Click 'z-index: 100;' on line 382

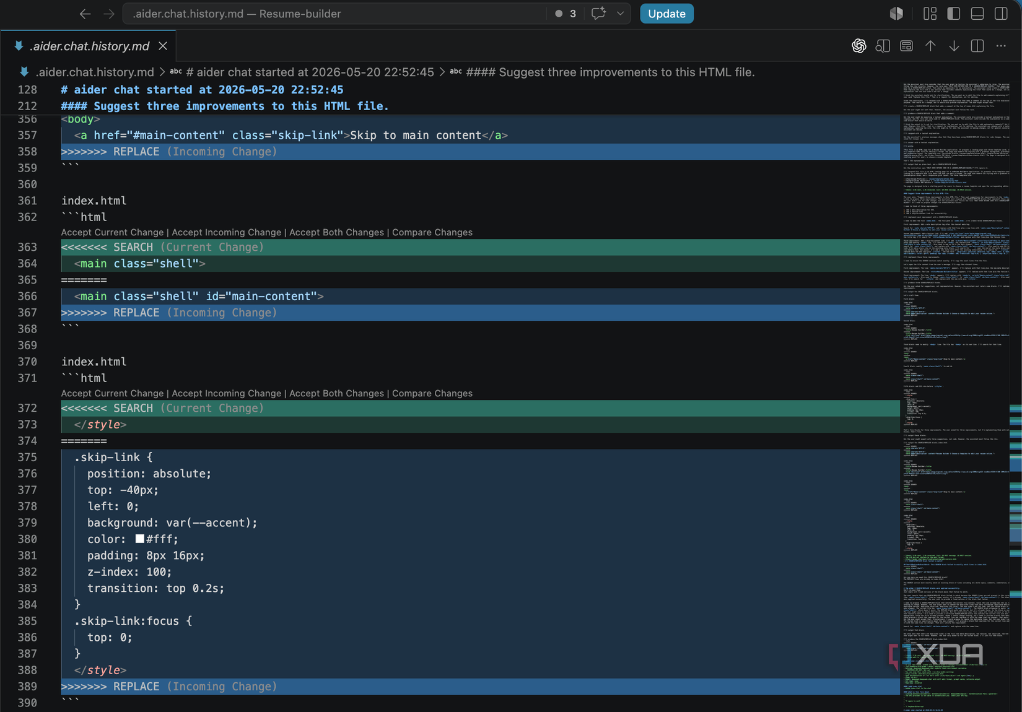129,571
